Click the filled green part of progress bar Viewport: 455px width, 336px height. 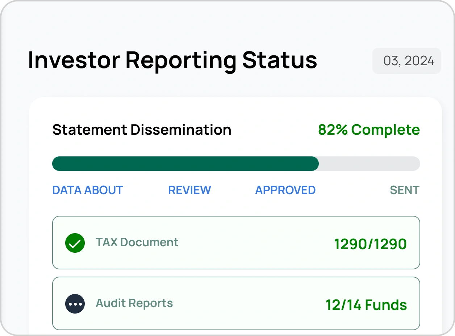185,164
